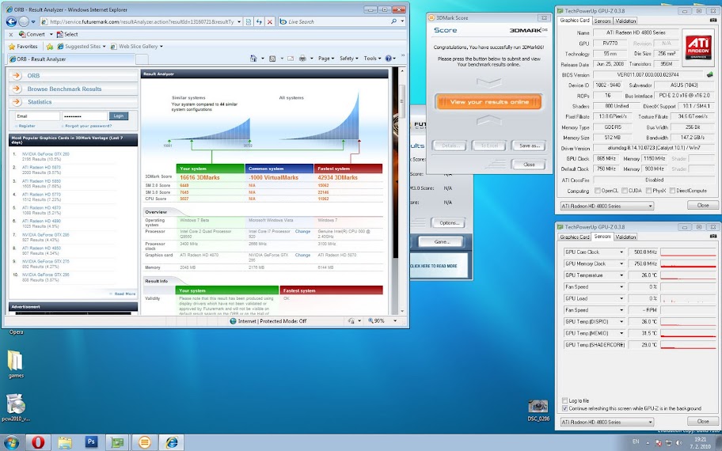Check the Log to file box
The height and width of the screenshot is (451, 722).
[x=564, y=401]
